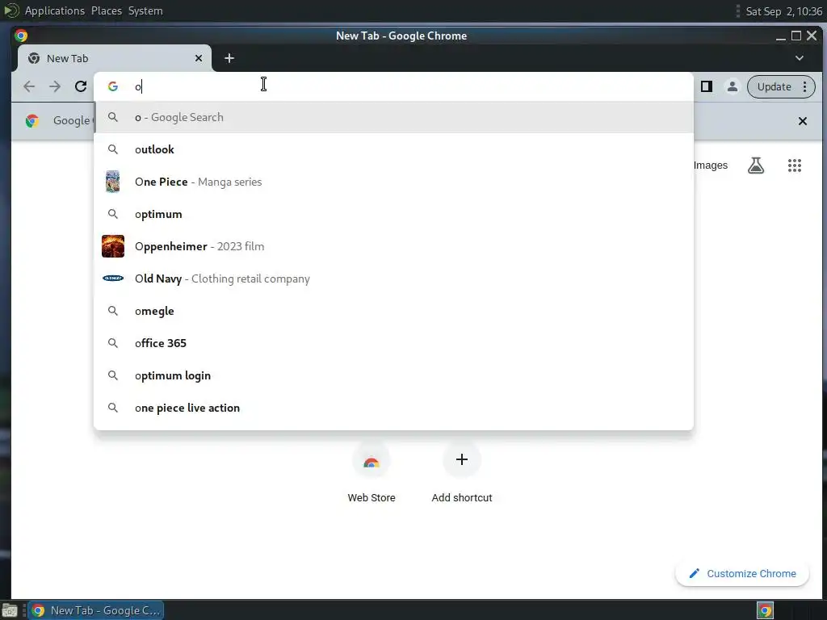This screenshot has height=620, width=827.
Task: Select the 'o - Google Search' suggestion
Action: pyautogui.click(x=393, y=117)
